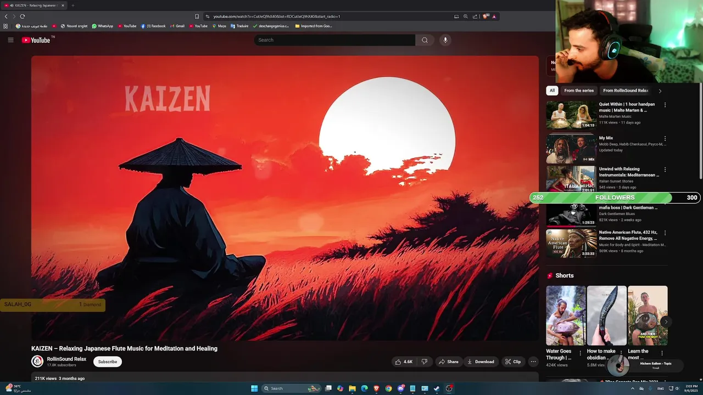Open RollinSound Relax channel name link

point(66,359)
